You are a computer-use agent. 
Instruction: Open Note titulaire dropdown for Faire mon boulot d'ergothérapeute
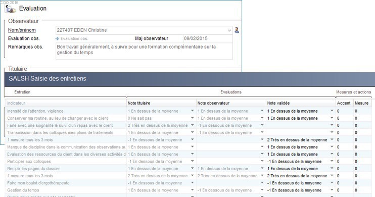(192, 183)
